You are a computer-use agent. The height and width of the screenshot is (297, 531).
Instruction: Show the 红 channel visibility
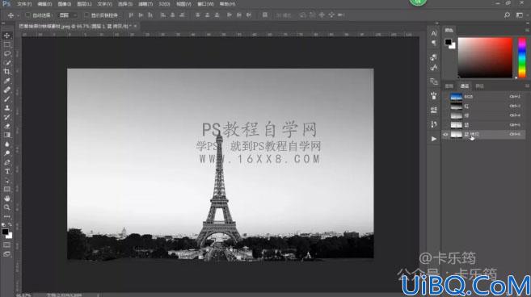click(x=445, y=107)
